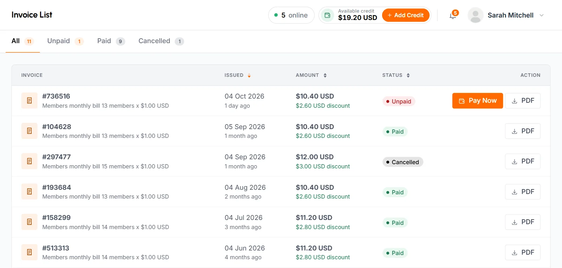Viewport: 562px width, 268px height.
Task: Click the green online status dot
Action: pyautogui.click(x=276, y=15)
